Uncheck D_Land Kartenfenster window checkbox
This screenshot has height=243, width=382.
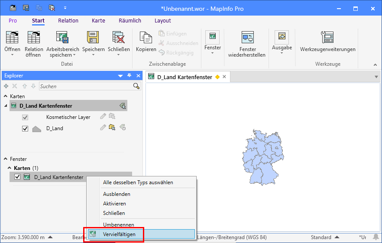tap(17, 177)
